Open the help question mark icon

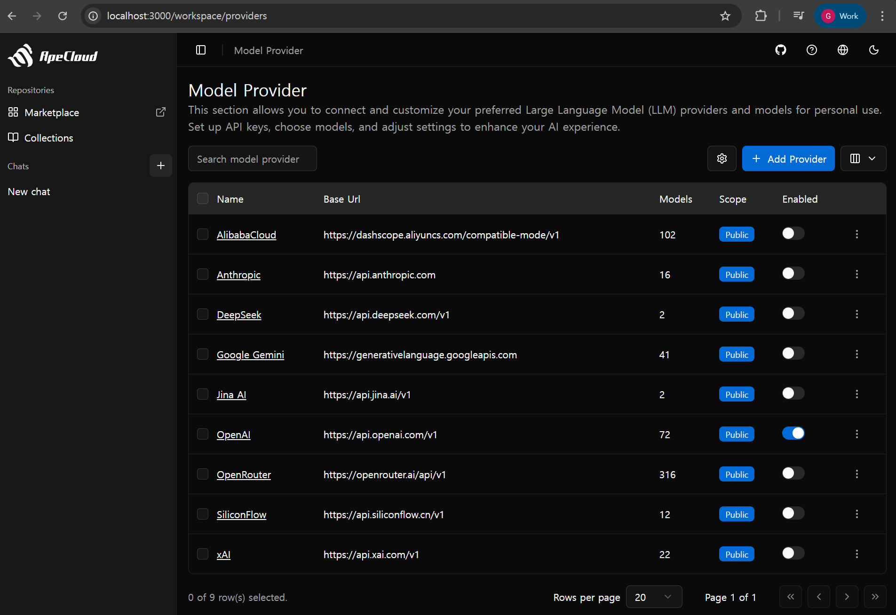(x=812, y=50)
